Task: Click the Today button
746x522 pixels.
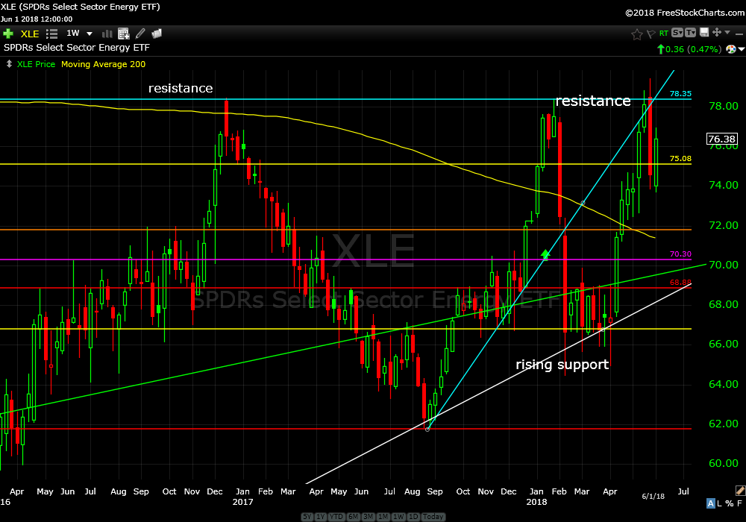Action: 433,517
